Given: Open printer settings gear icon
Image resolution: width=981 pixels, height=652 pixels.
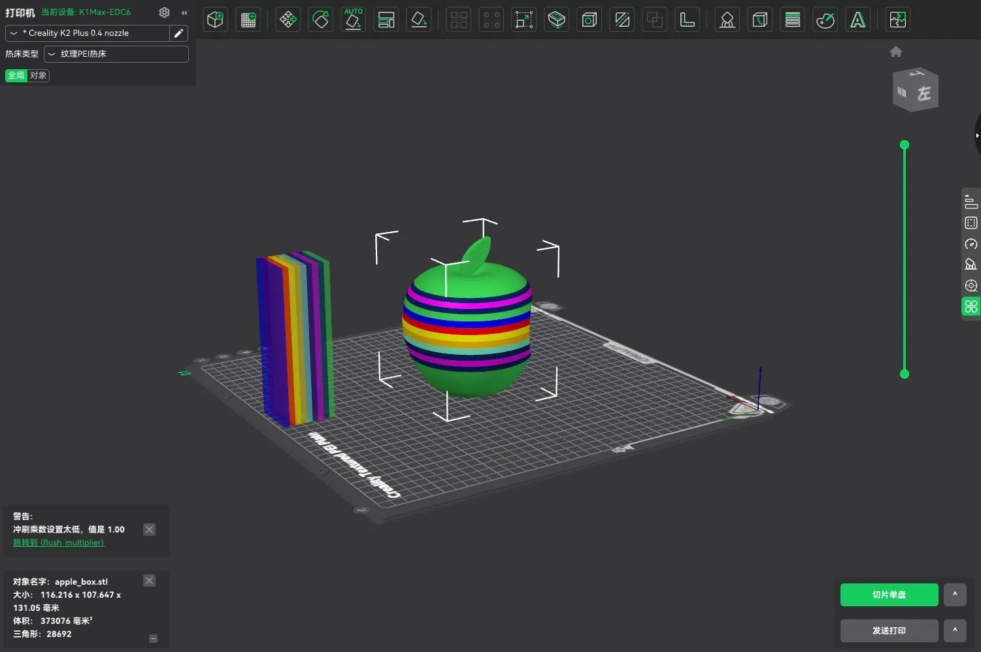Looking at the screenshot, I should point(164,12).
